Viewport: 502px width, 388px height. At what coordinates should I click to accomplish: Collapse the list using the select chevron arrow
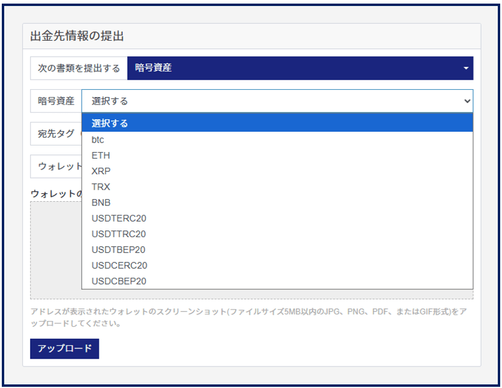pyautogui.click(x=467, y=101)
